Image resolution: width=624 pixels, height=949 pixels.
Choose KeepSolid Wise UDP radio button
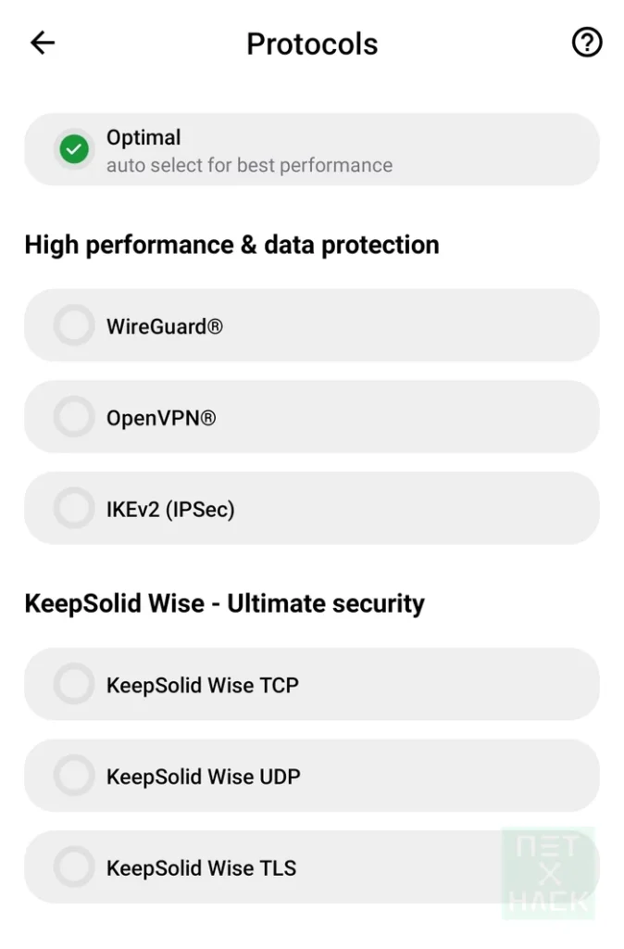pyautogui.click(x=74, y=776)
